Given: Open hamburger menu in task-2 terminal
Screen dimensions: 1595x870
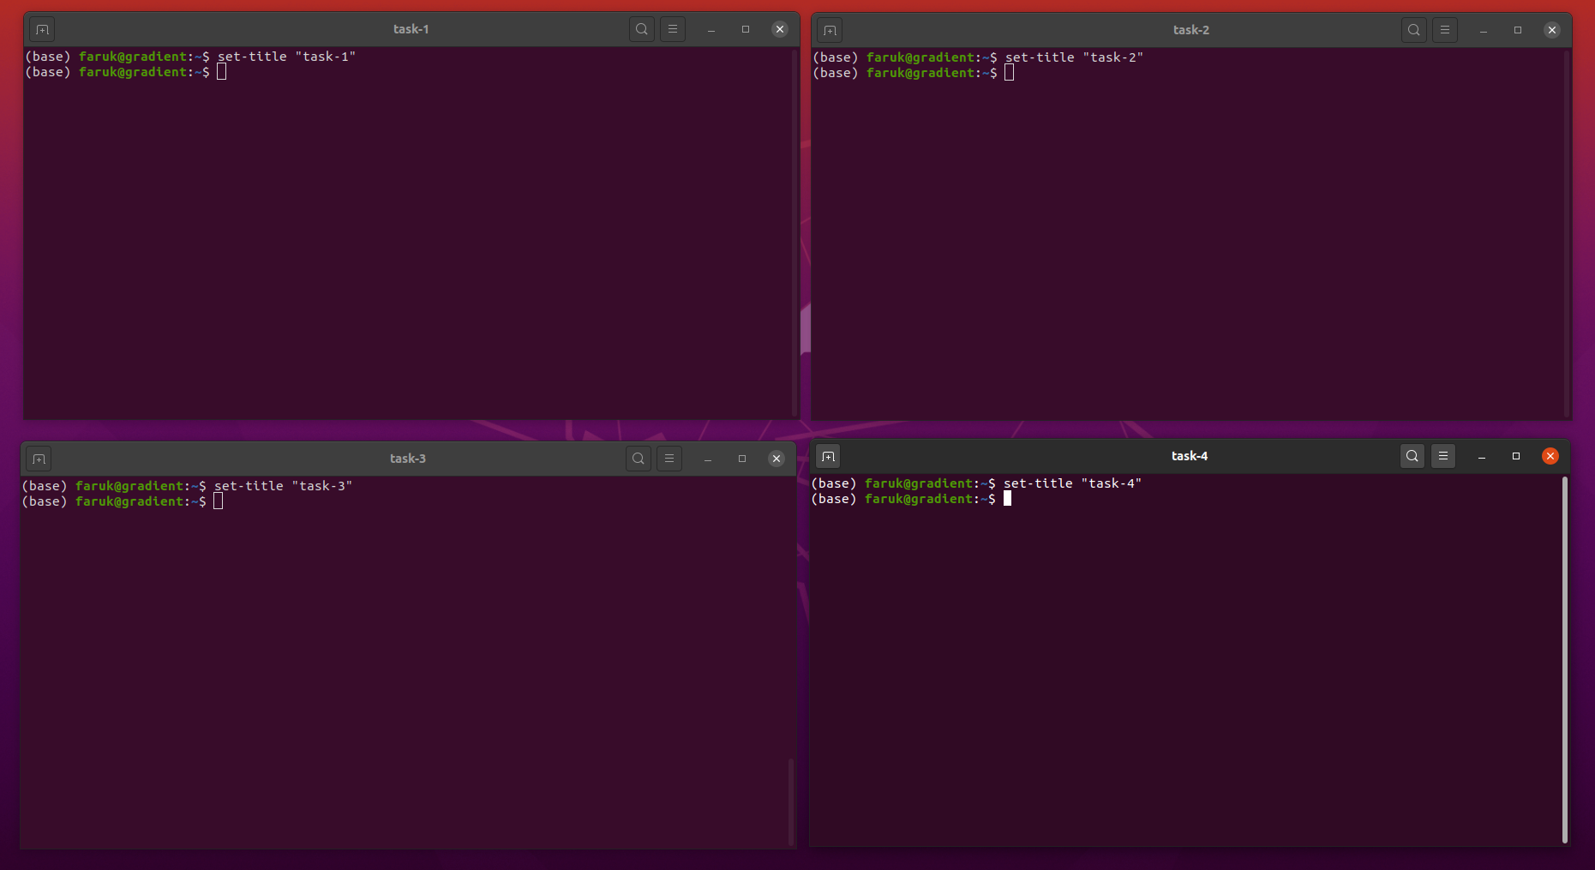Looking at the screenshot, I should (x=1445, y=30).
